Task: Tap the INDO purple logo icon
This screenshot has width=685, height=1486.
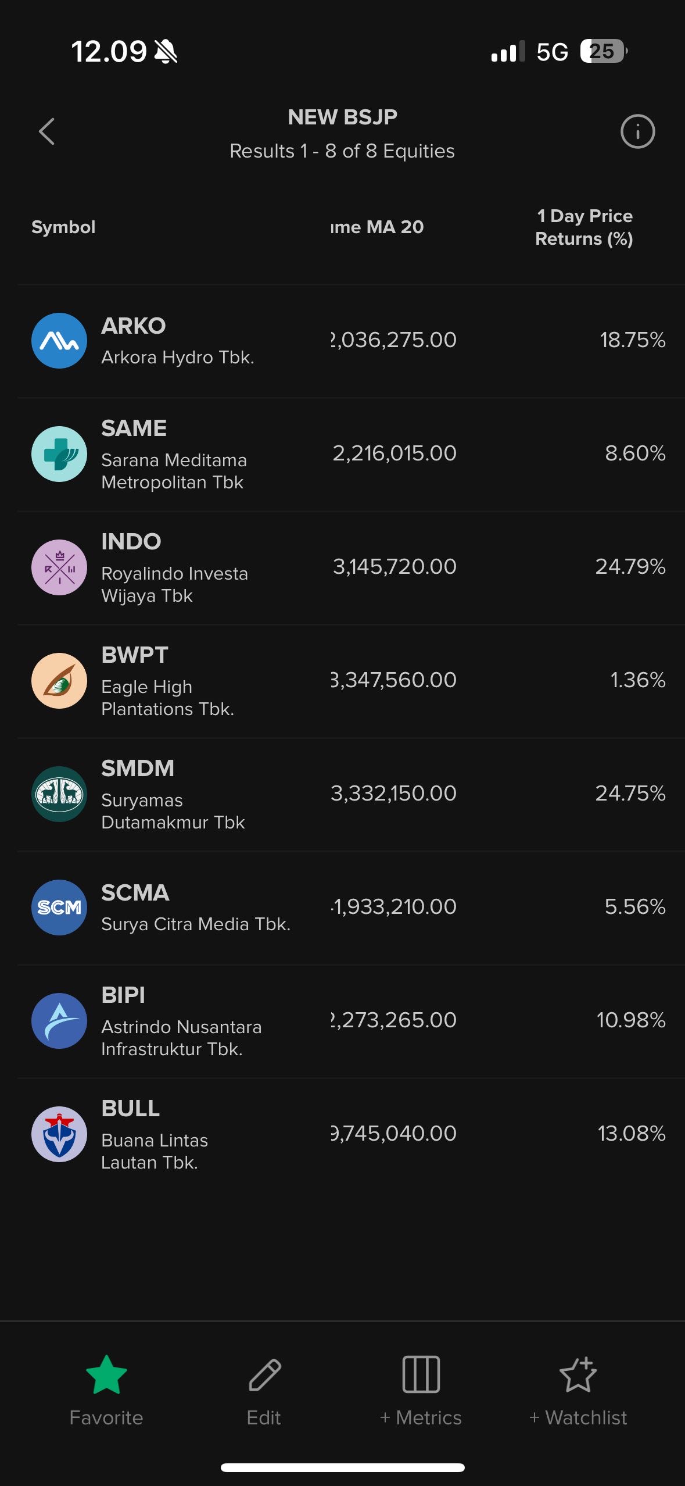Action: [x=59, y=567]
